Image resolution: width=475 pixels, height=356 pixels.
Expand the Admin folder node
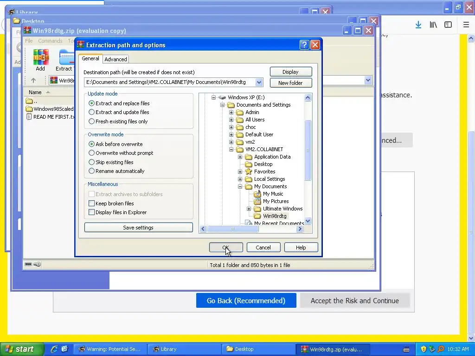click(x=231, y=112)
